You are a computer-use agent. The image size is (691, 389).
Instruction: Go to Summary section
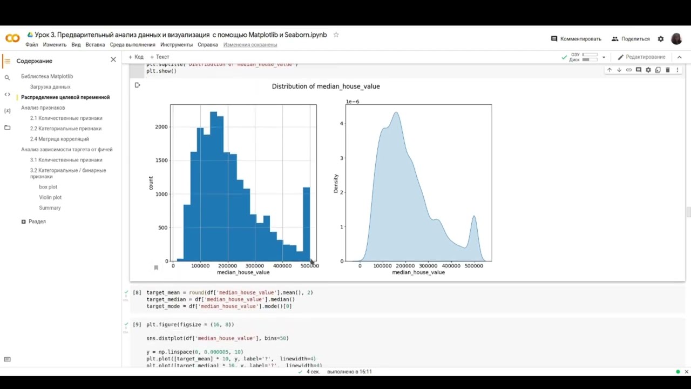click(x=50, y=208)
